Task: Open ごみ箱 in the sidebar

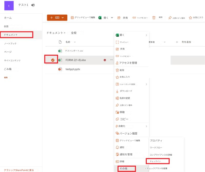Action: 8,69
